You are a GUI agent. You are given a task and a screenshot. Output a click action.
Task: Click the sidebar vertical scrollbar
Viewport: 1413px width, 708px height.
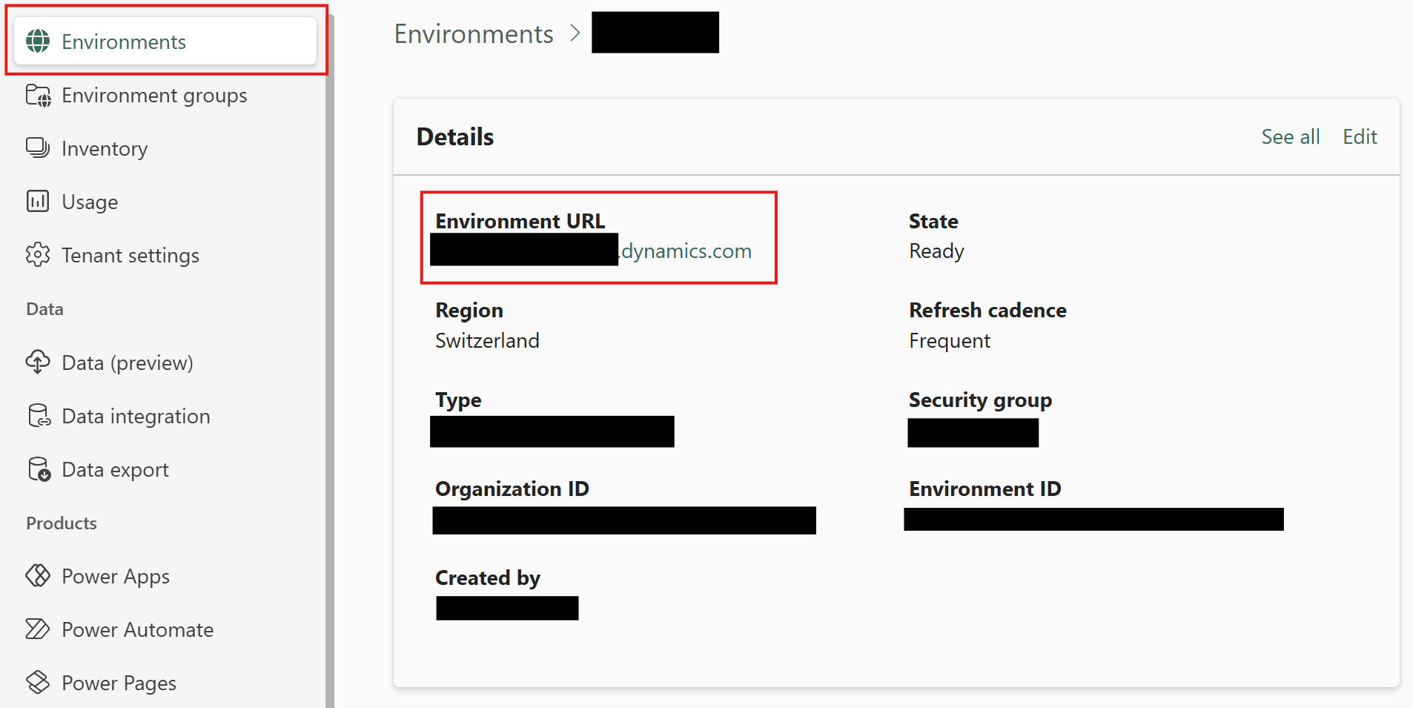[x=329, y=361]
